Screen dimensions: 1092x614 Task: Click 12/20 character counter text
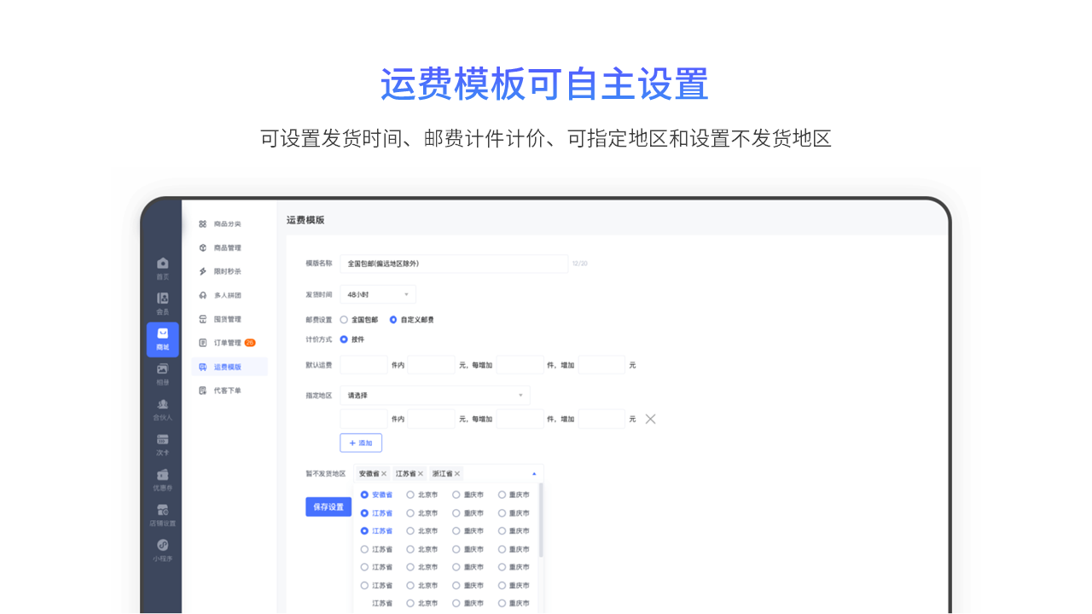tap(580, 264)
